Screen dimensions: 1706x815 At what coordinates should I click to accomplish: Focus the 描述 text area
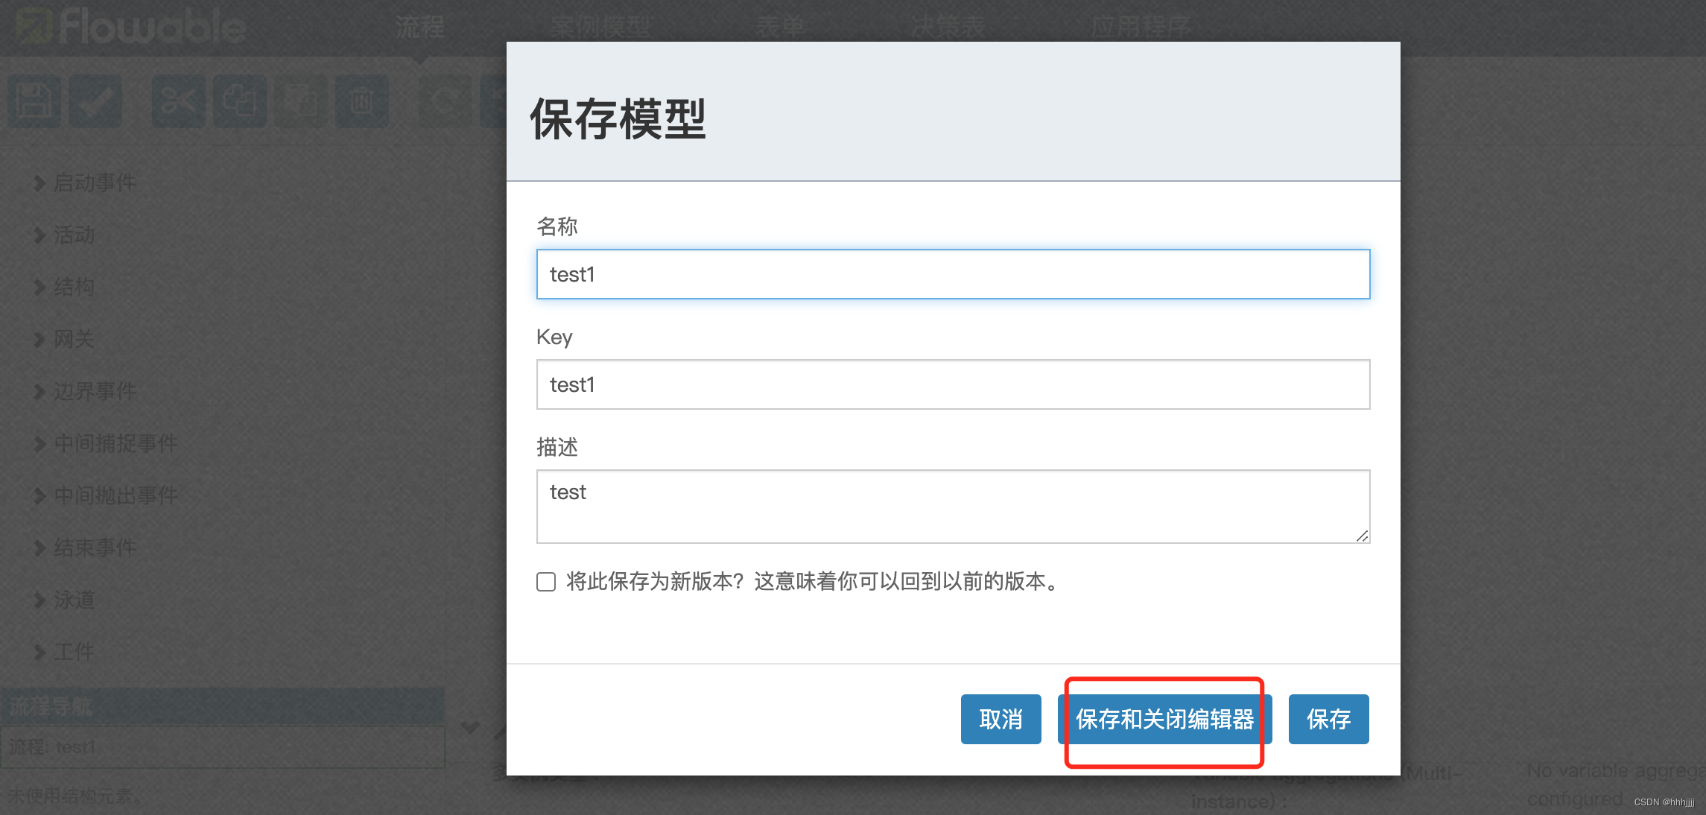click(953, 506)
